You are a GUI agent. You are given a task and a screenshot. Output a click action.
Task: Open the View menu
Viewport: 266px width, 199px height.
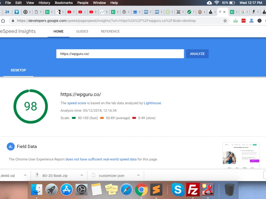tap(30, 3)
